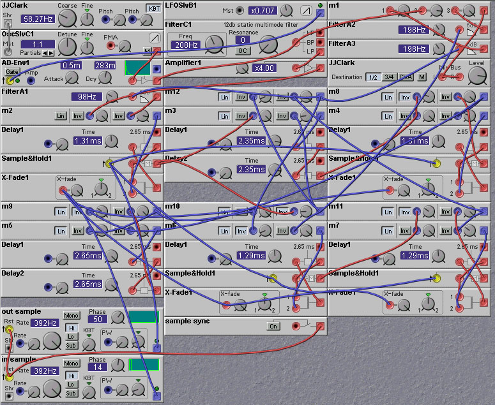
Task: Toggle the M mute button on JJClark output
Action: click(x=422, y=77)
